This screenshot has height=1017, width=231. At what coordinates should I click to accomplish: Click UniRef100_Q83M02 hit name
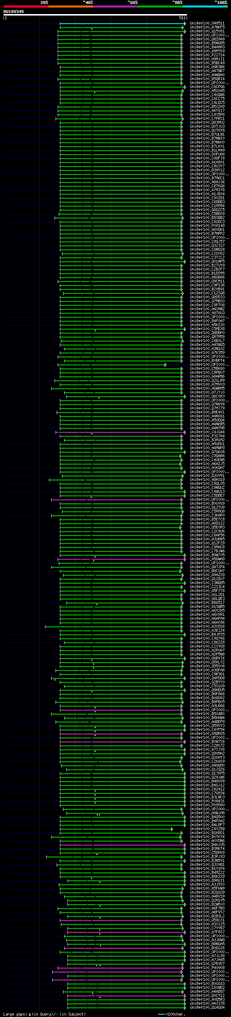point(207,122)
